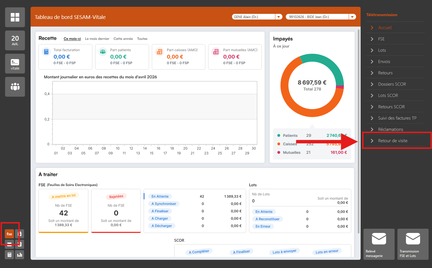
Task: Click the green Patients legend dot
Action: click(279, 135)
